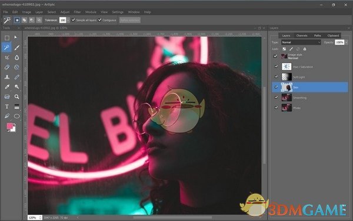Toggle the Sample all layers checkbox
353x221 pixels.
click(x=73, y=20)
